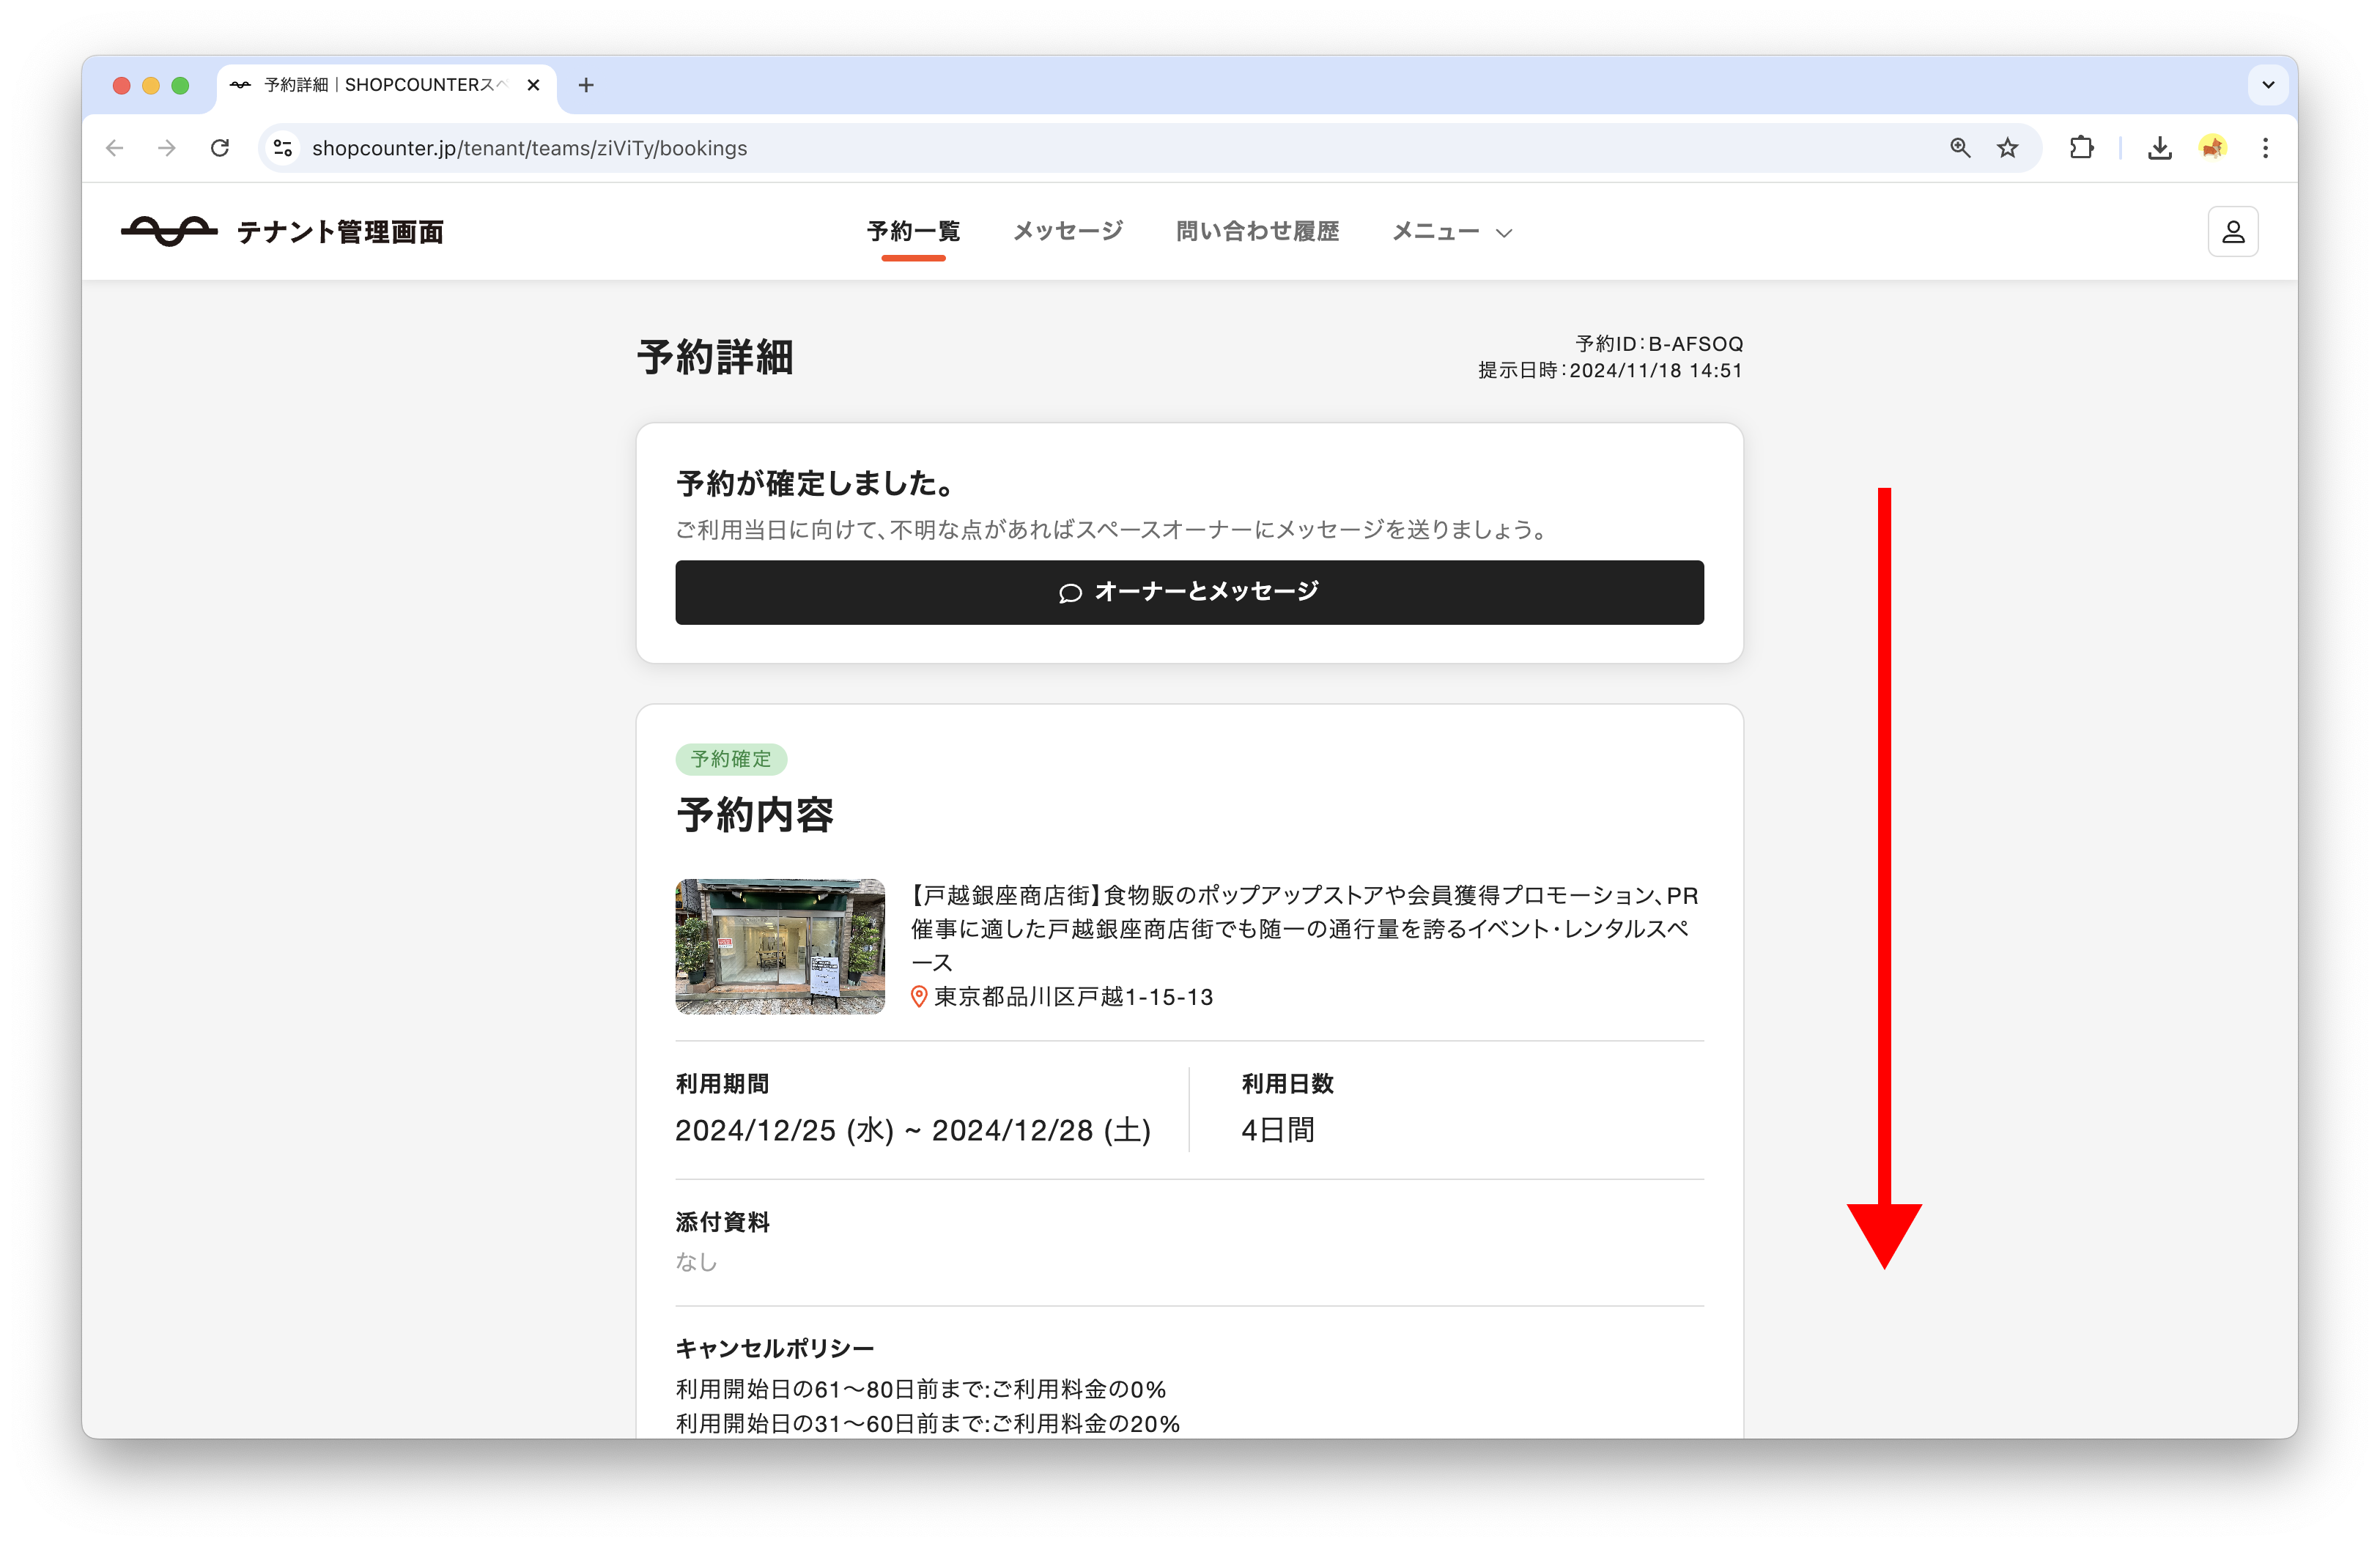Screen dimensions: 2380x1547
Task: Select the 予約詳細 browser tab
Action: [385, 85]
